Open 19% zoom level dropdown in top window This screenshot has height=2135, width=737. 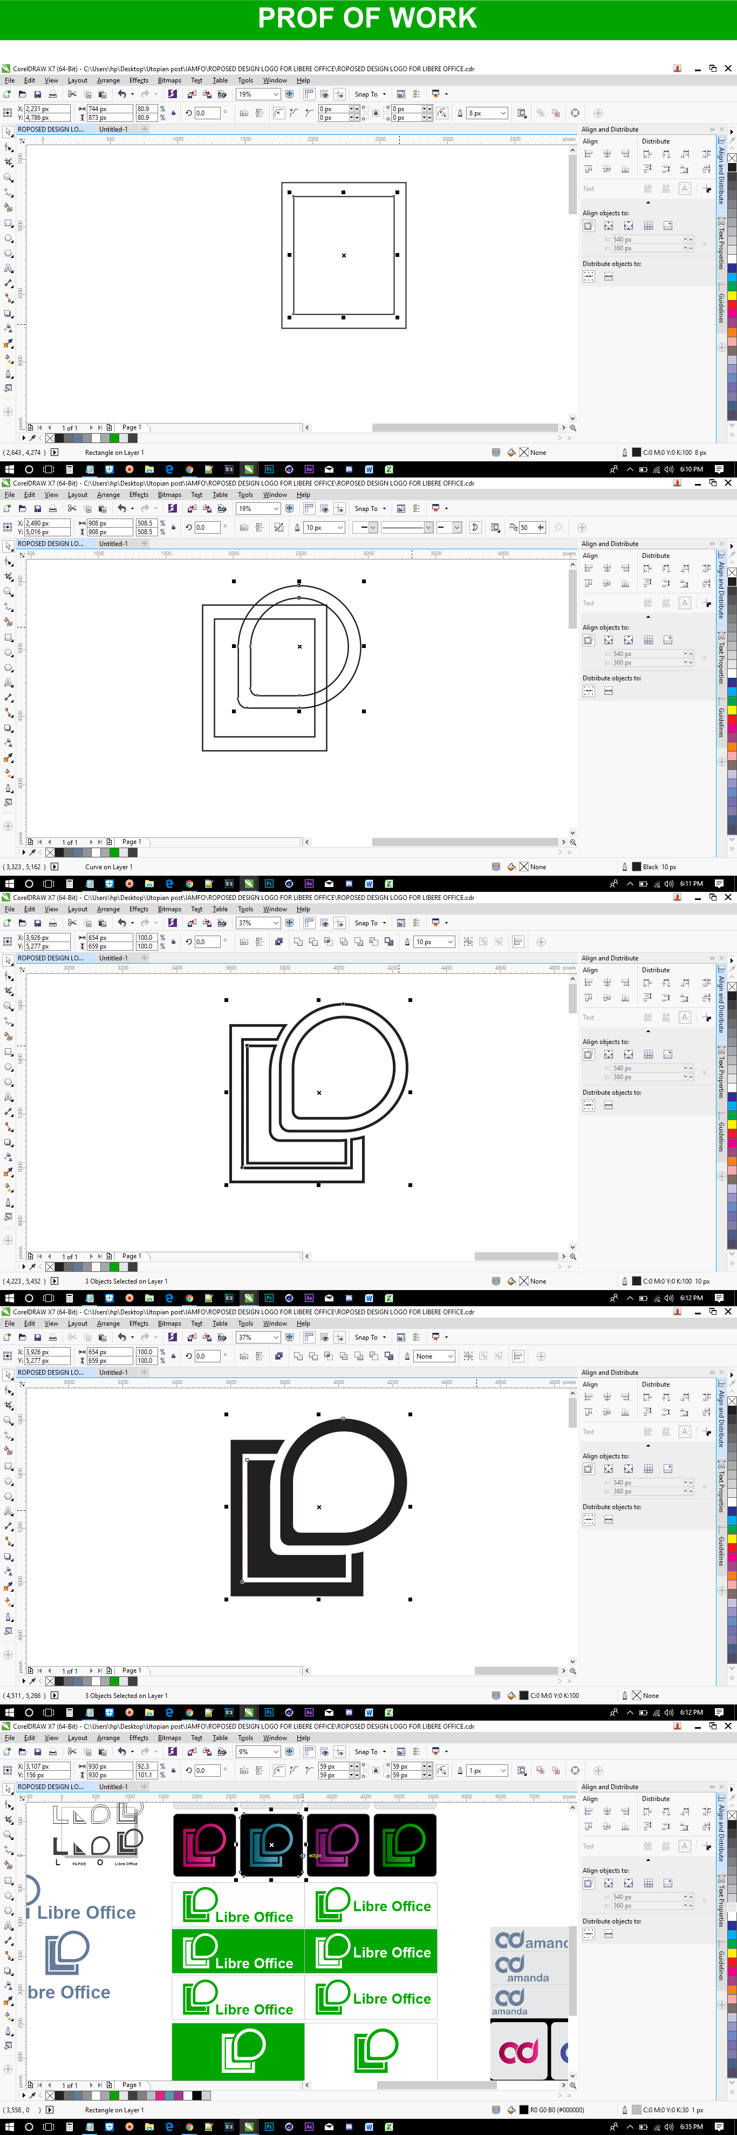click(276, 94)
